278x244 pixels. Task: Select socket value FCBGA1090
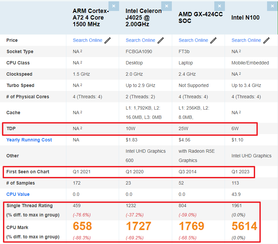(139, 52)
